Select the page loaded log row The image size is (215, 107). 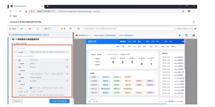[x=42, y=91]
